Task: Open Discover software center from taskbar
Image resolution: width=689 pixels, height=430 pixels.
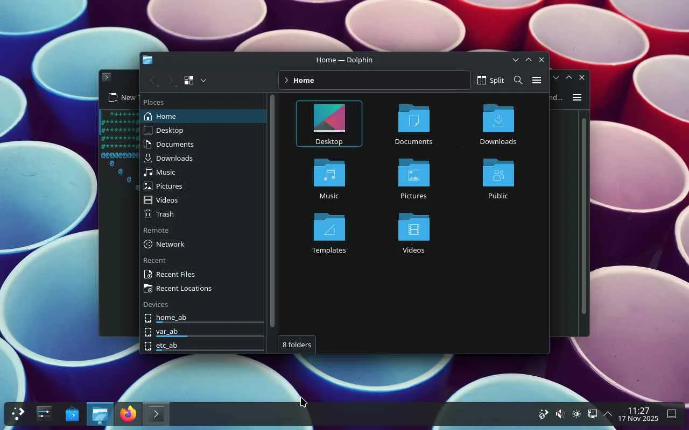Action: [72, 414]
